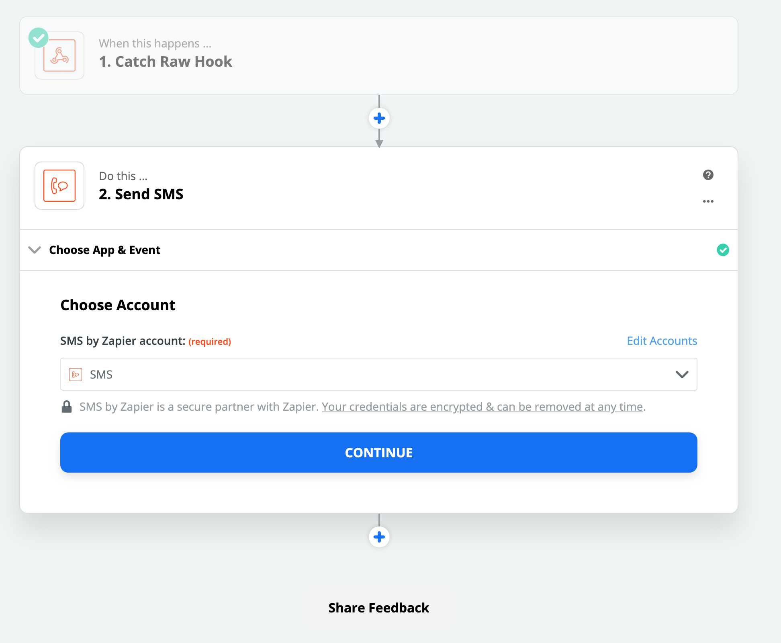Click the help question mark icon
Viewport: 781px width, 643px height.
pos(708,175)
